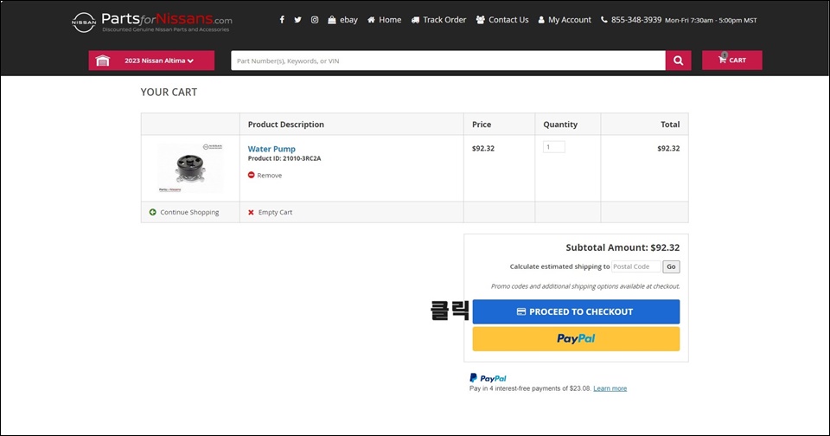Click Empty Cart link

coord(275,212)
